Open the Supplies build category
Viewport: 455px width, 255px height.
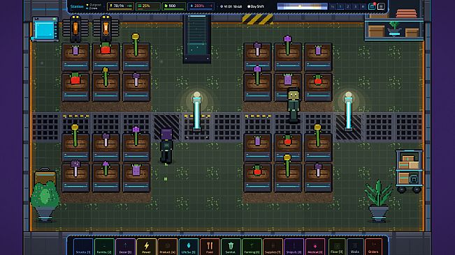(273, 247)
